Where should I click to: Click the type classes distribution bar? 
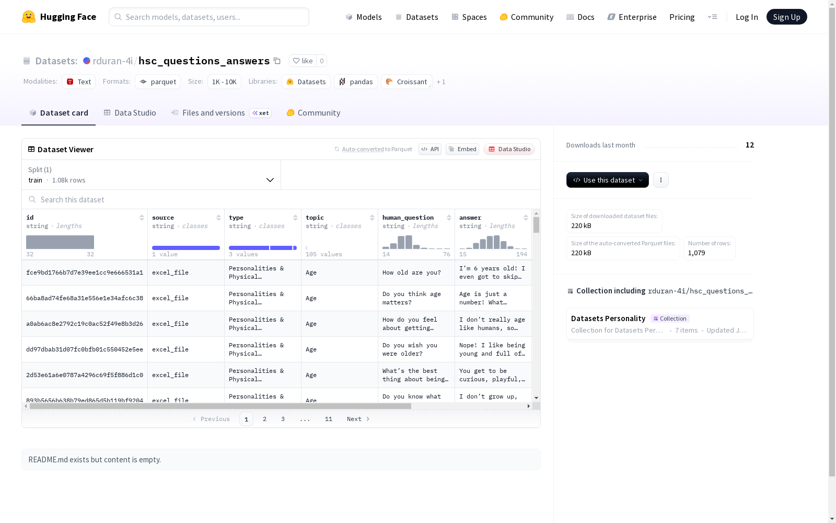point(263,248)
